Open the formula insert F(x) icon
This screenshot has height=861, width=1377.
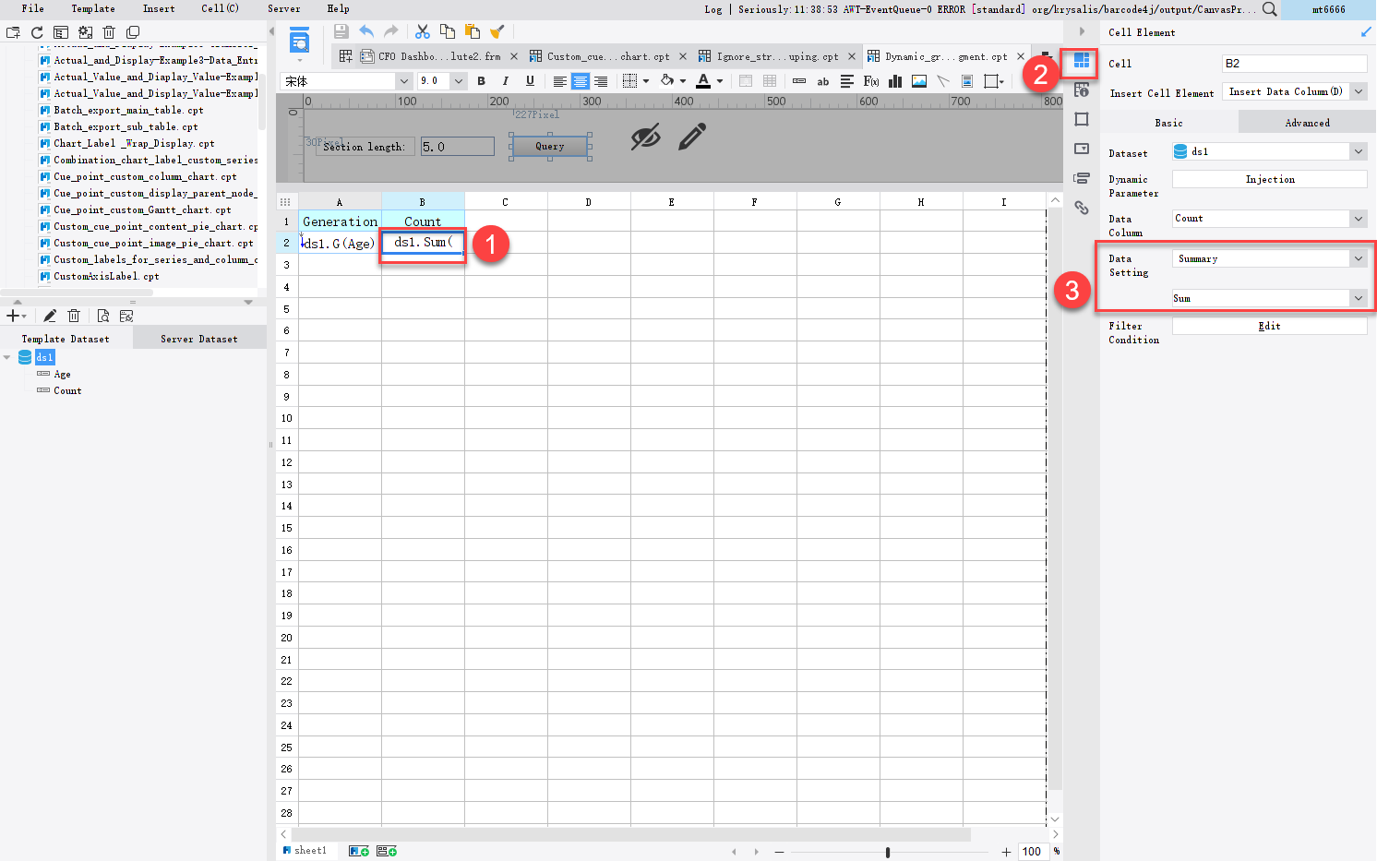871,81
